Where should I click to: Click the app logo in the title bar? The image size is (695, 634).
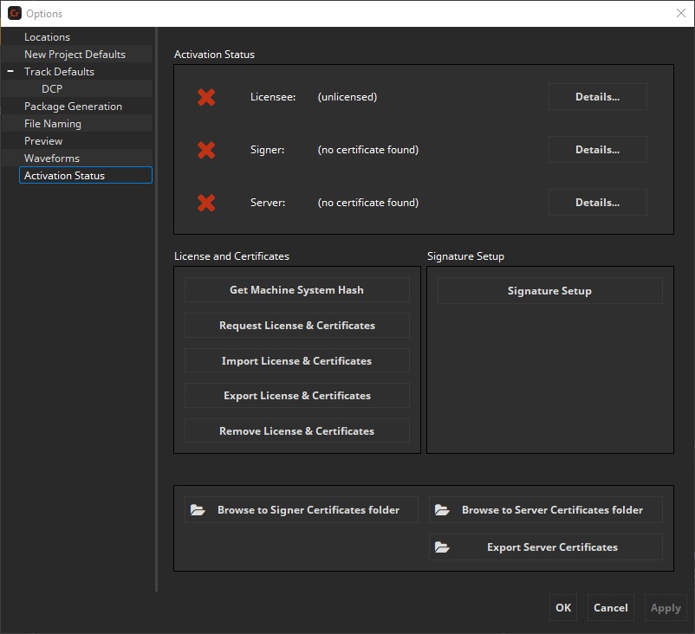[14, 13]
